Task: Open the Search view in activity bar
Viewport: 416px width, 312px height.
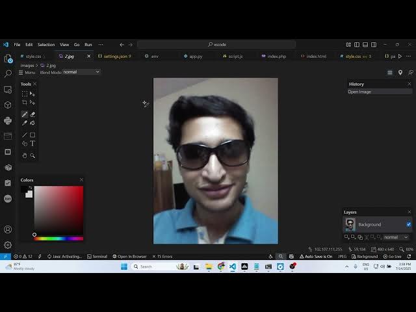Action: [x=8, y=73]
